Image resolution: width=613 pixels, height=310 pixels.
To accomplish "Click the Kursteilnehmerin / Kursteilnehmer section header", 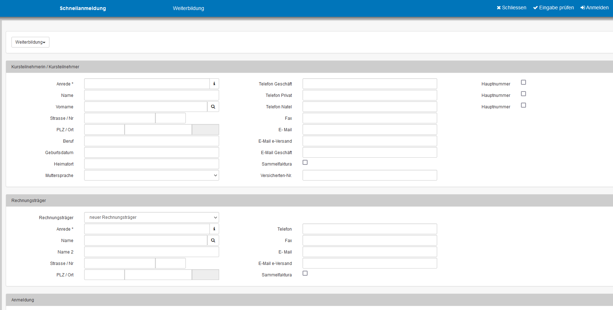I will (309, 67).
